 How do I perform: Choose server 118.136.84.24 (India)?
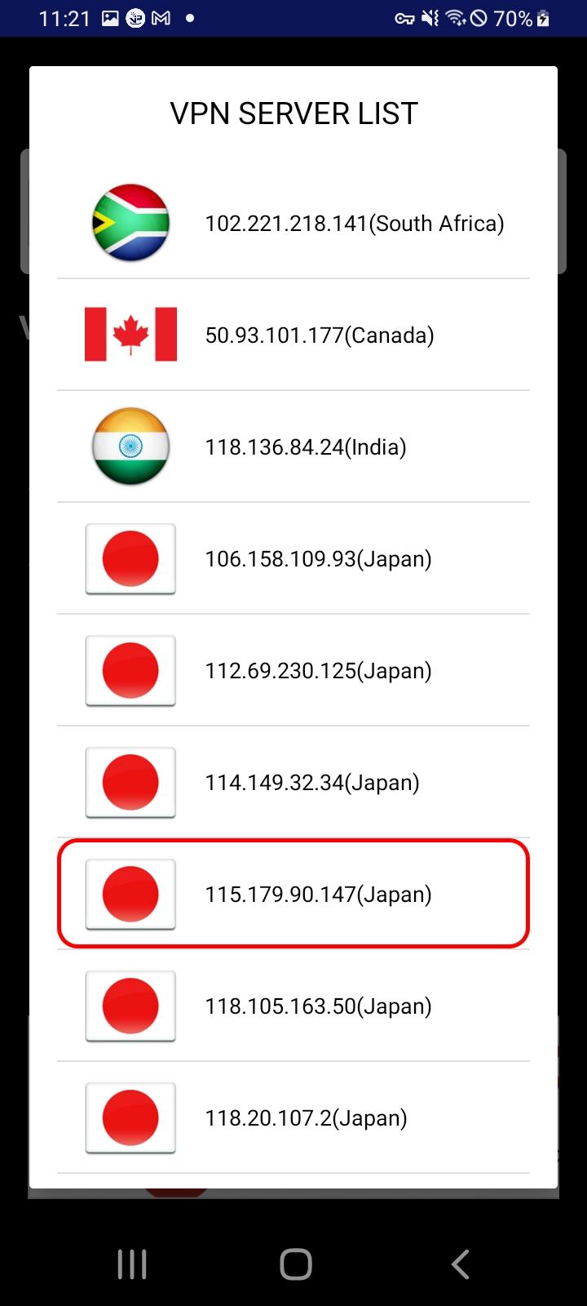click(293, 446)
